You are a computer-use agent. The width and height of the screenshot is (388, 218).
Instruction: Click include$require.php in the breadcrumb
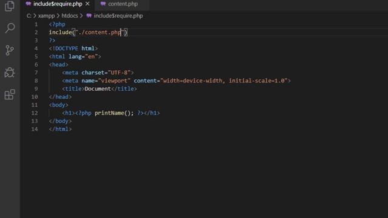(x=118, y=16)
